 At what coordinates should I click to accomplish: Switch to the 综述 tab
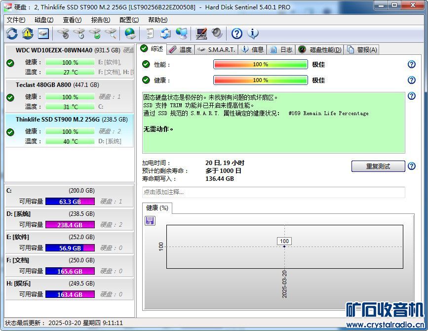pos(152,49)
